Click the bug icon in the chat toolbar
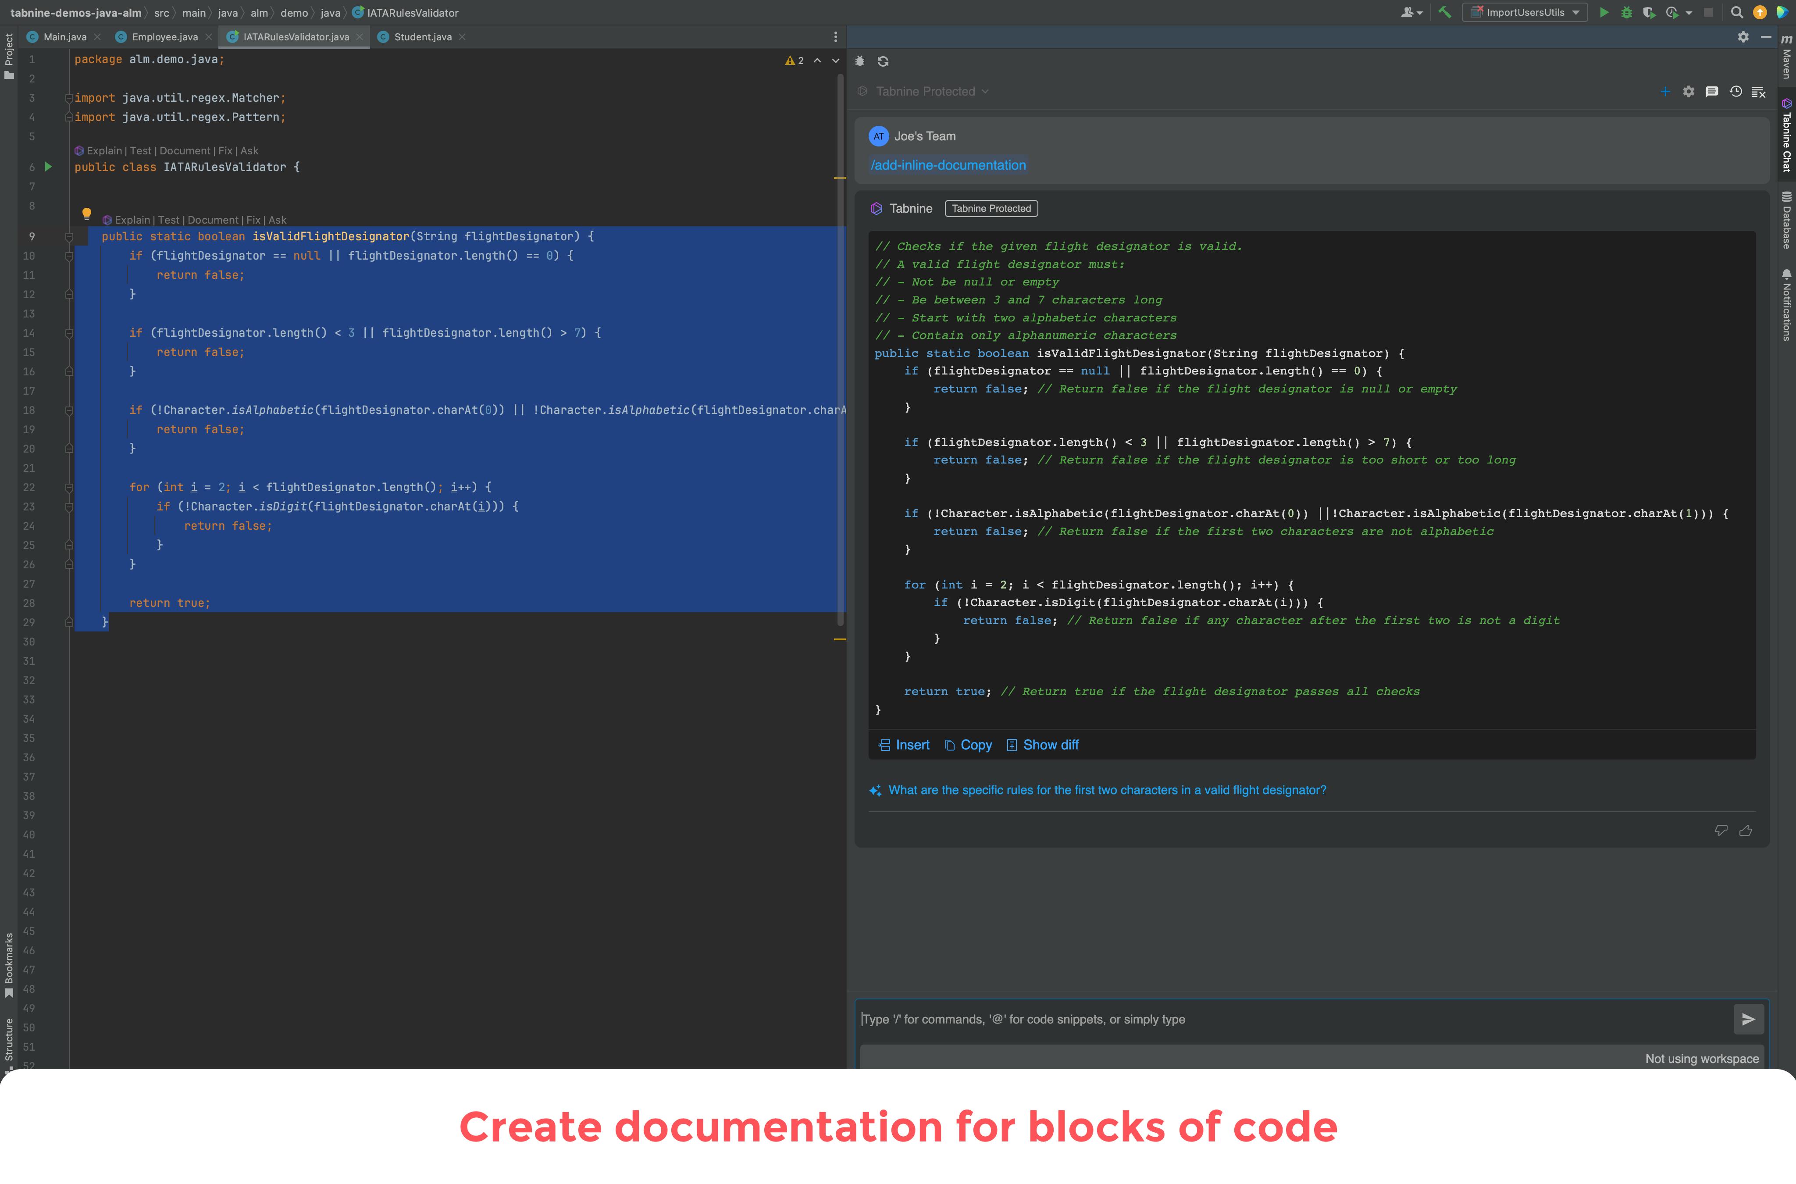 click(x=860, y=61)
